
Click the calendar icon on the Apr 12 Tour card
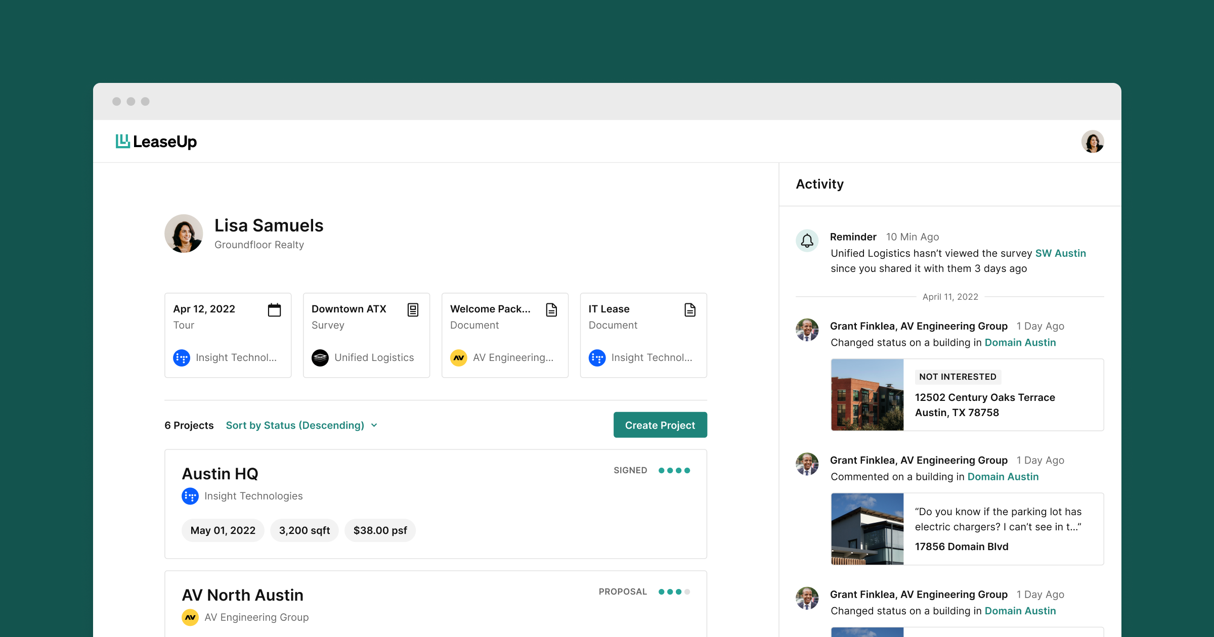[275, 310]
